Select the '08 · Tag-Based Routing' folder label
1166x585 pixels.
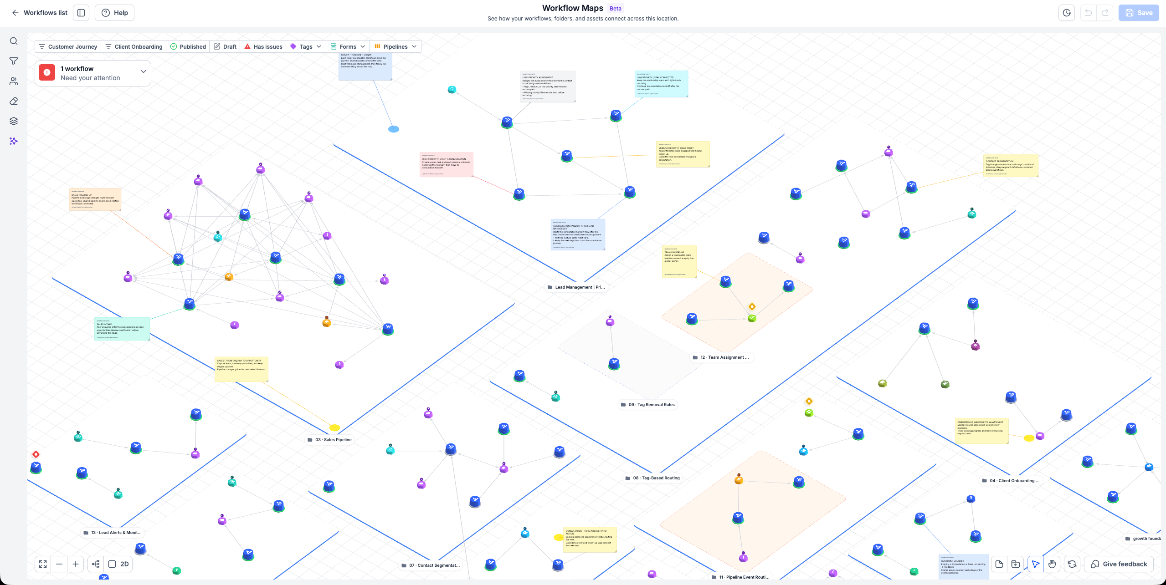click(652, 478)
